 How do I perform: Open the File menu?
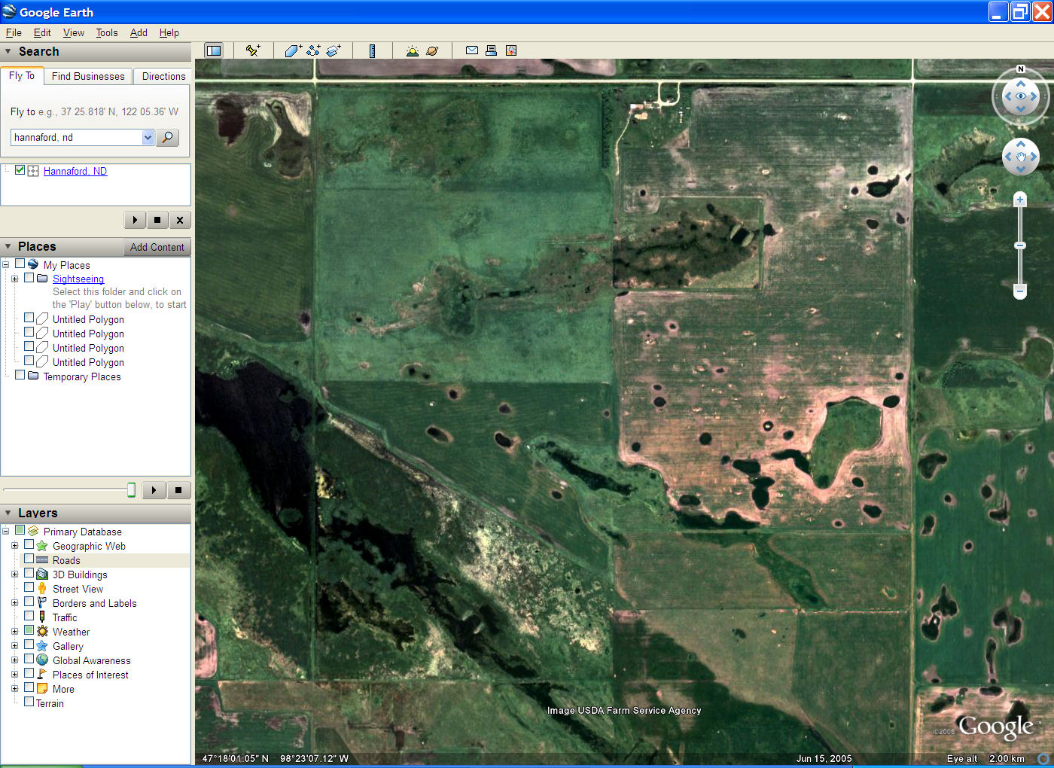coord(14,32)
